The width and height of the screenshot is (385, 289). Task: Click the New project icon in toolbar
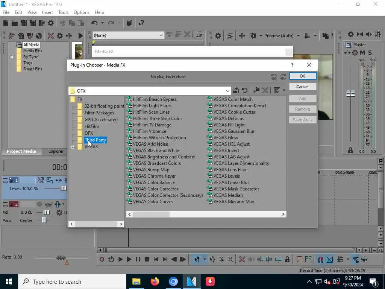pyautogui.click(x=6, y=23)
